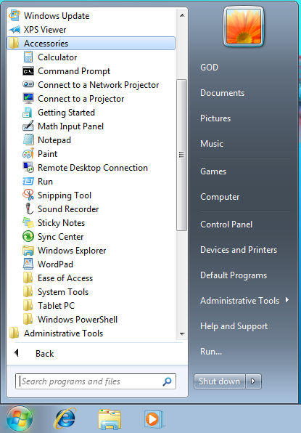The height and width of the screenshot is (433, 301).
Task: Click the Shut down button
Action: pos(220,381)
